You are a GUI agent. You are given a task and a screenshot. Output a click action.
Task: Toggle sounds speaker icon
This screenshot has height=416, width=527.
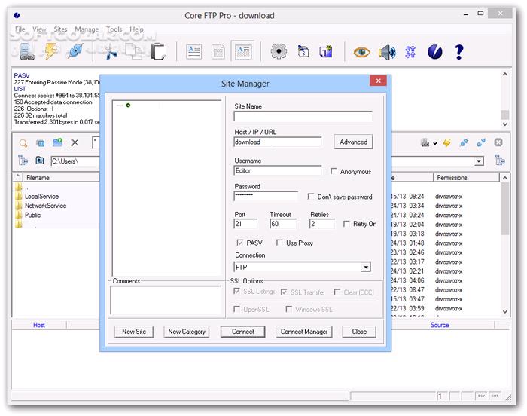387,52
